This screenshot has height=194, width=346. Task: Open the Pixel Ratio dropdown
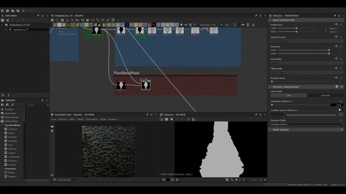click(x=307, y=63)
